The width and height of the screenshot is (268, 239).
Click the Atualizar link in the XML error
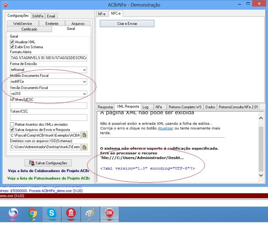(x=166, y=128)
